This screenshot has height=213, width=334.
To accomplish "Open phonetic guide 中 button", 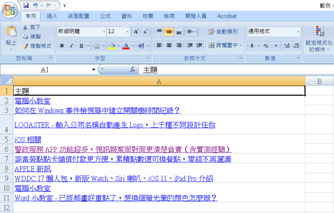I will click(141, 46).
